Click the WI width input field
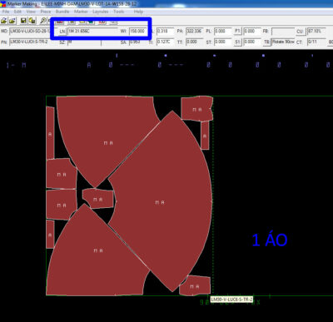This screenshot has width=333, height=322. click(x=137, y=32)
